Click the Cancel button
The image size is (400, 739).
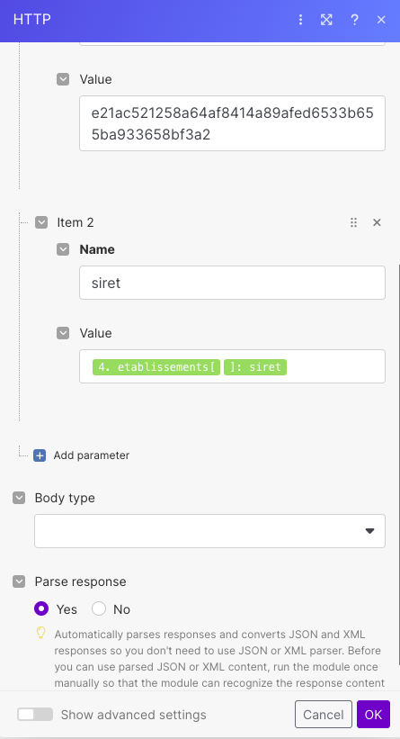(324, 715)
